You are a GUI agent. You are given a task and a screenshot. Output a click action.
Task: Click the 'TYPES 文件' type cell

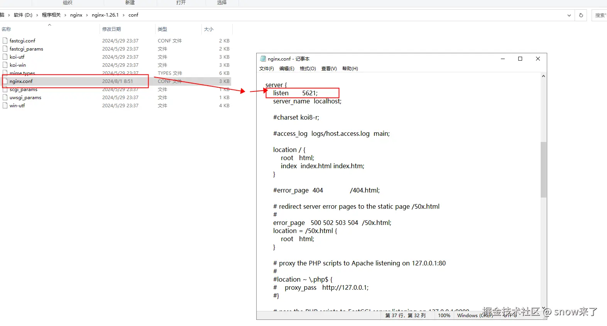(x=170, y=73)
